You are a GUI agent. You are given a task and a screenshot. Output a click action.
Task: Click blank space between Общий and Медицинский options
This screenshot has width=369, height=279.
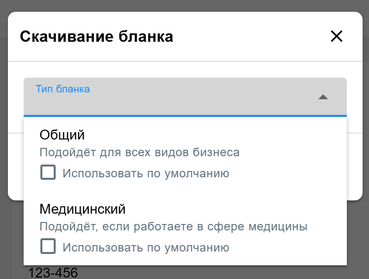(x=185, y=191)
